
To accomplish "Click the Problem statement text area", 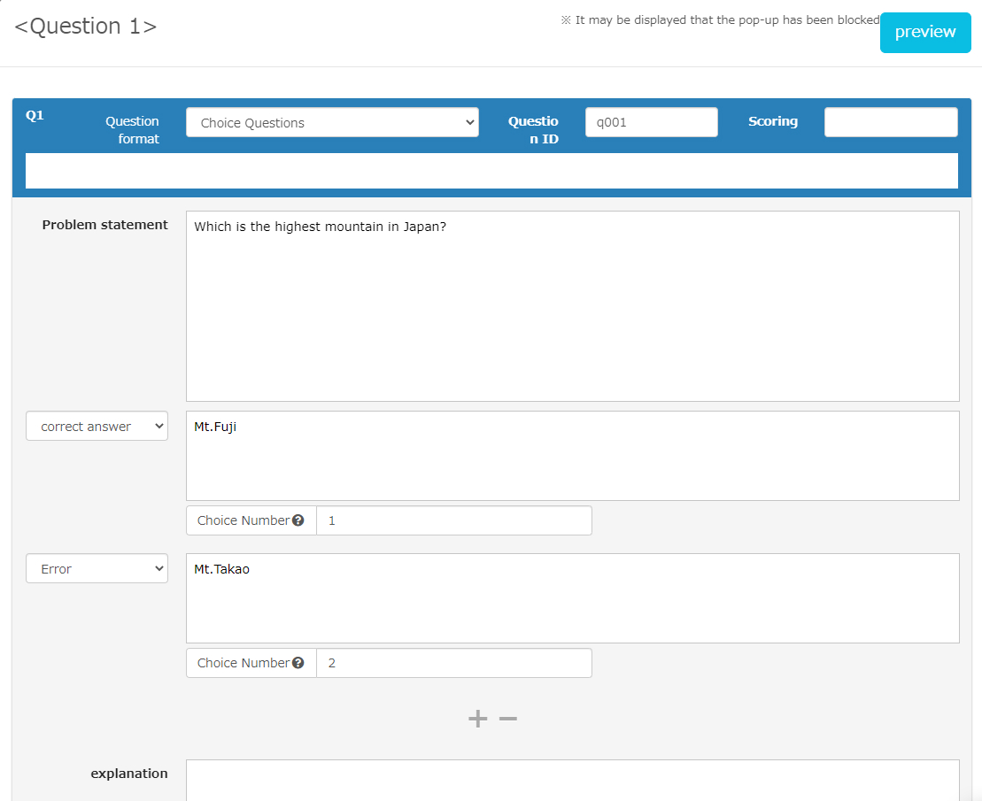I will 572,306.
